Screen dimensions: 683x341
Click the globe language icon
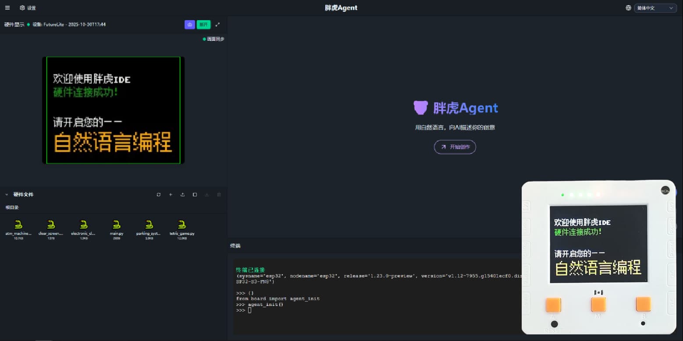628,8
